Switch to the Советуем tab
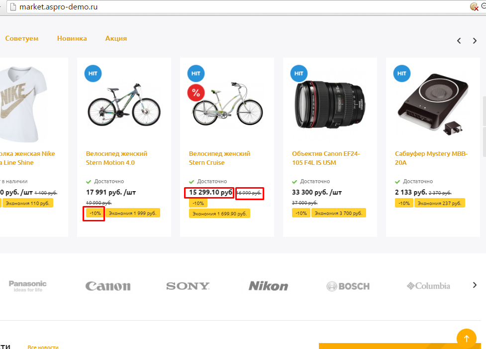This screenshot has height=349, width=486. point(22,38)
